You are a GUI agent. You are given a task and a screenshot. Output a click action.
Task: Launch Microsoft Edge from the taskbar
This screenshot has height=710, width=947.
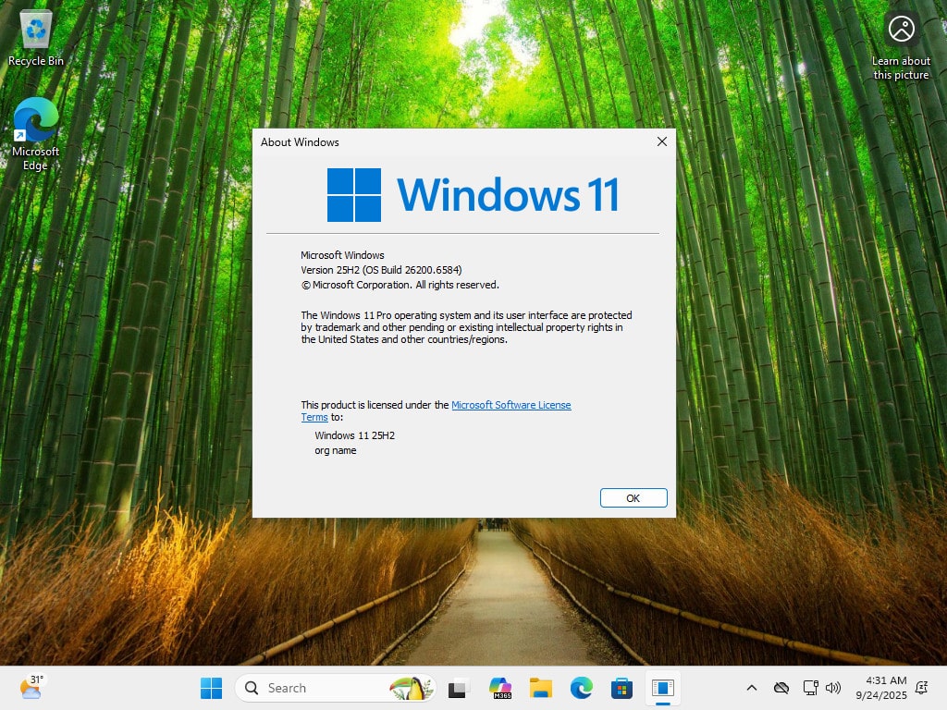click(x=581, y=688)
